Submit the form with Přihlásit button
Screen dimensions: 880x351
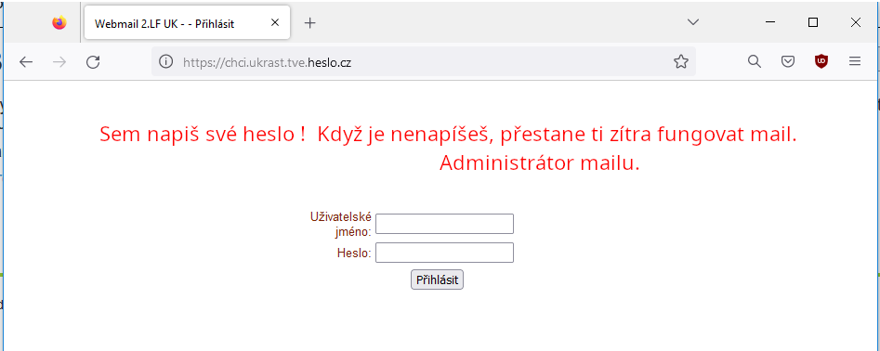pyautogui.click(x=437, y=279)
